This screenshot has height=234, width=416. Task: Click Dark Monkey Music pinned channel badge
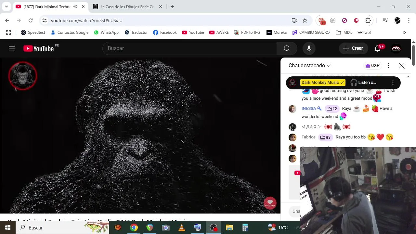click(323, 83)
